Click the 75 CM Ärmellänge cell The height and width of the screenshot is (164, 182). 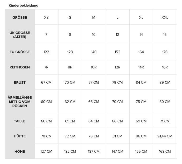click(x=141, y=102)
